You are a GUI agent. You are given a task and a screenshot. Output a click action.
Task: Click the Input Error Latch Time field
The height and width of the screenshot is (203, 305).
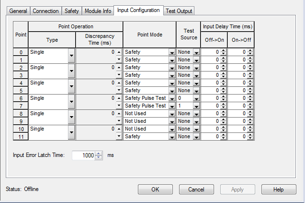click(x=83, y=155)
